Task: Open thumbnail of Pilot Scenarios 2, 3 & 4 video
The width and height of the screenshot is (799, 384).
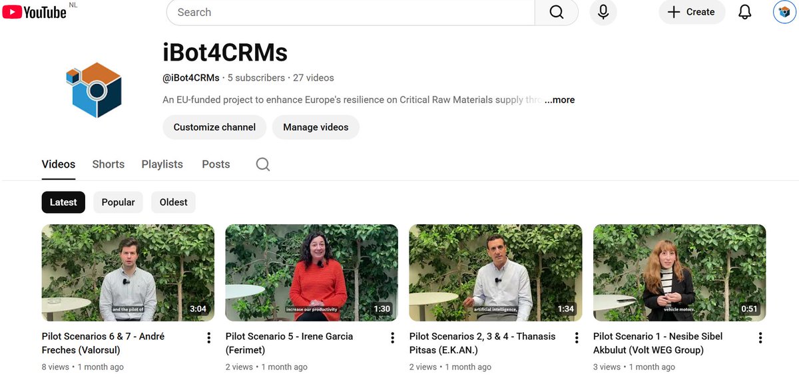Action: tap(495, 273)
